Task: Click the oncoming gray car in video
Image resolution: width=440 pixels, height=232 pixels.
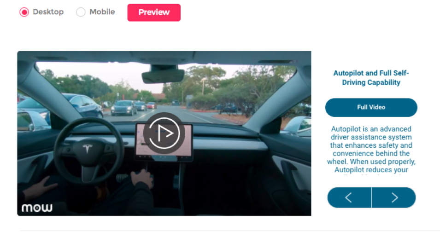Action: tap(124, 108)
